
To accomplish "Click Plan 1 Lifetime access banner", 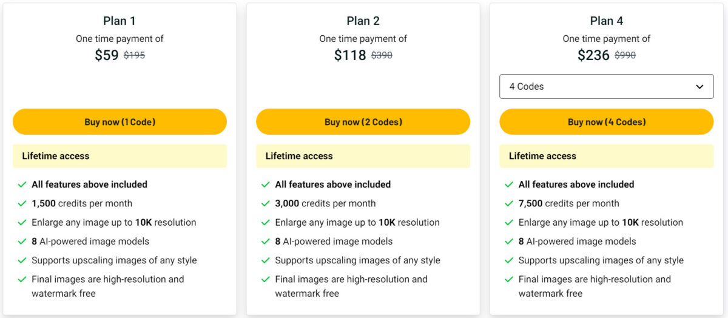I will click(x=120, y=156).
